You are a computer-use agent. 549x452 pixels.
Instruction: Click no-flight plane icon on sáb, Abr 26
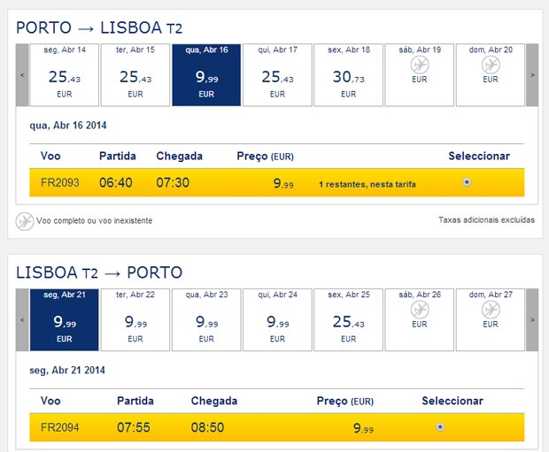419,310
